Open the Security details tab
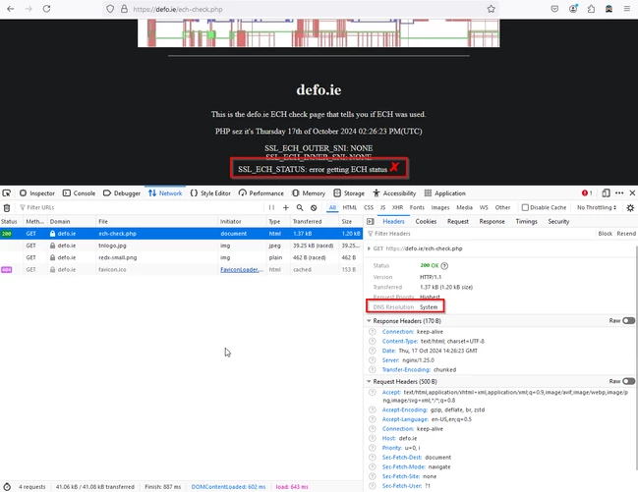This screenshot has width=638, height=492. coord(558,222)
